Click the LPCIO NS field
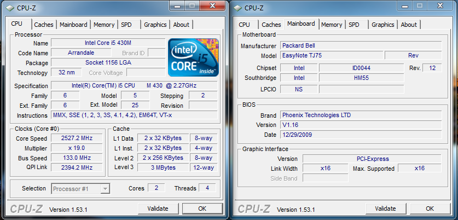This screenshot has height=220, width=458. point(299,89)
